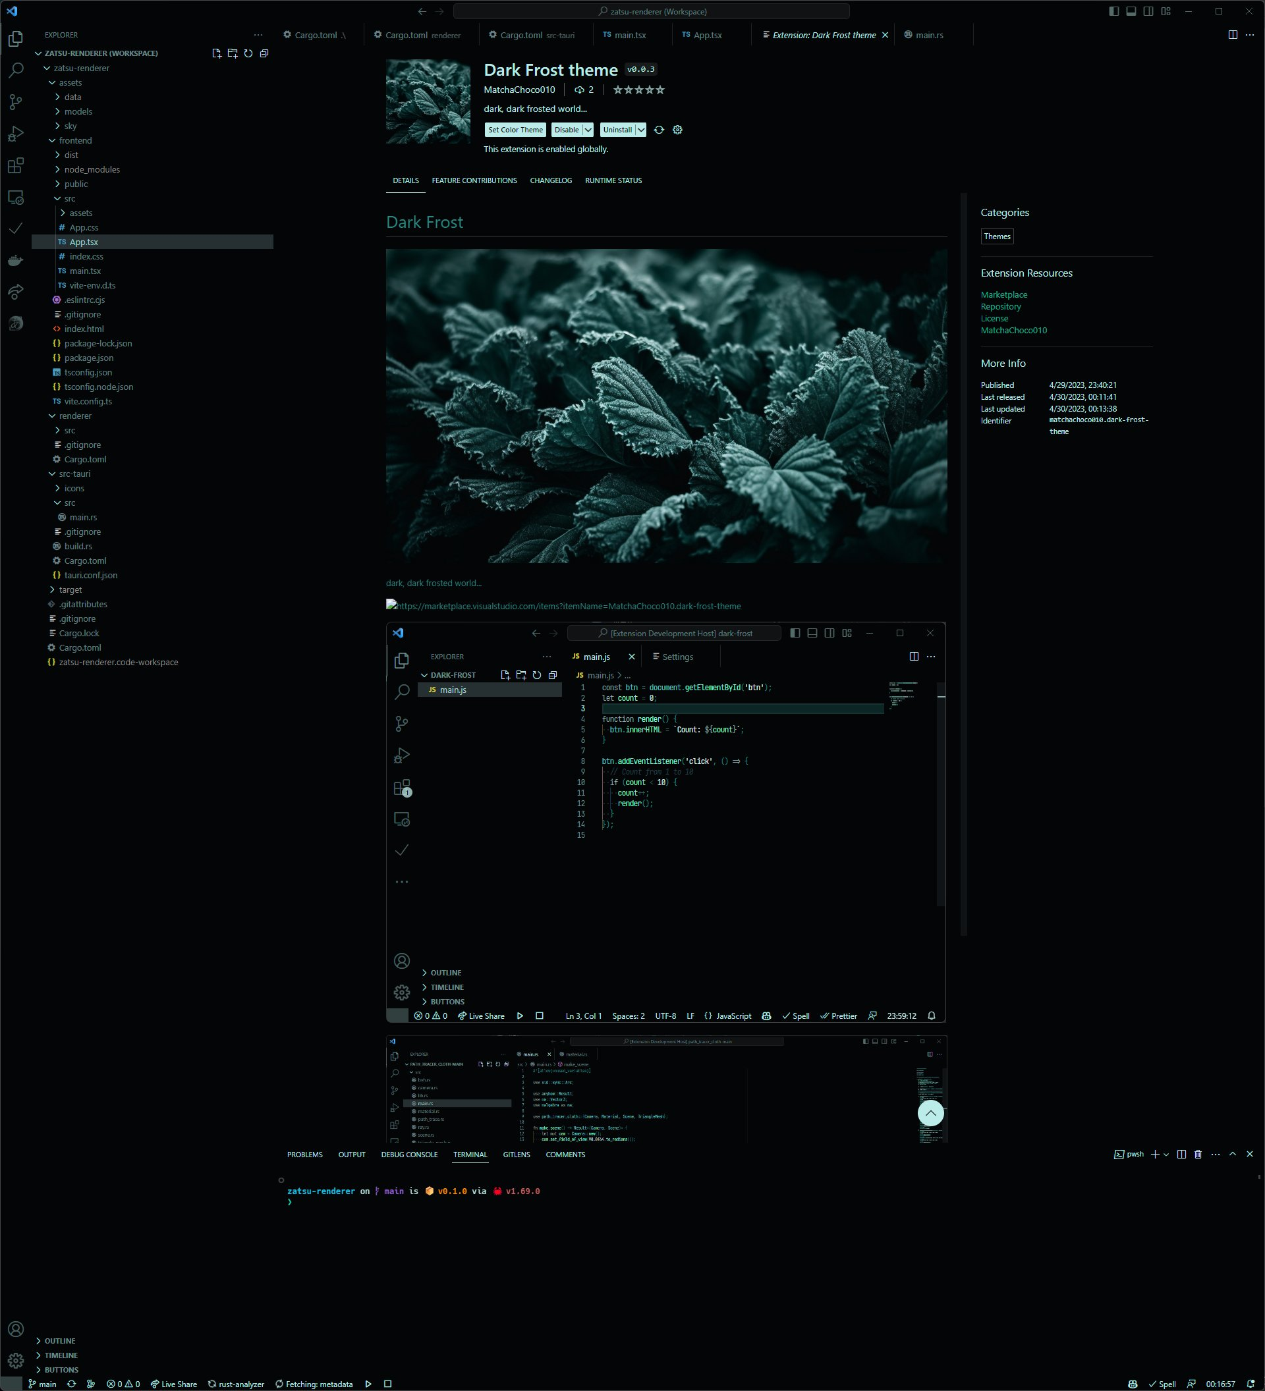Viewport: 1265px width, 1391px height.
Task: Open the PROBLEMS panel tab
Action: [304, 1155]
